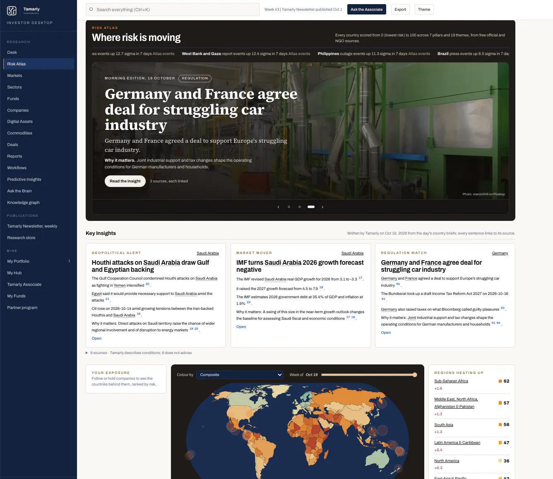This screenshot has width=553, height=479.
Task: Click the Export button
Action: tap(400, 10)
